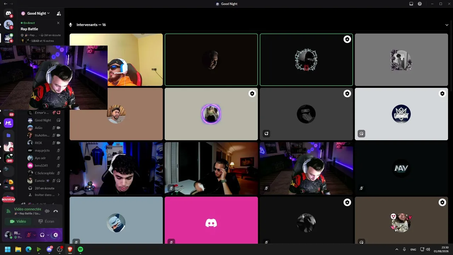
Task: Open own user avatar profile panel
Action: pos(8,235)
